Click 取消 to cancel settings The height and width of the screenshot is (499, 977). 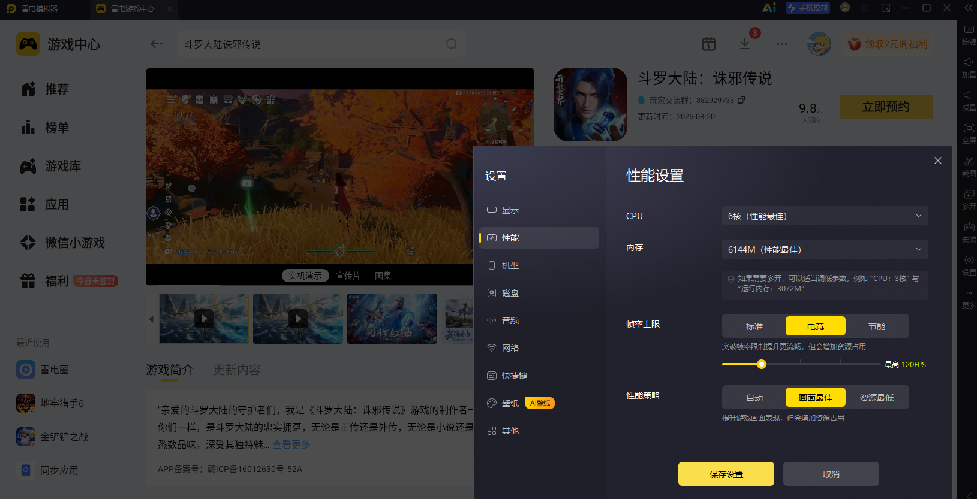(x=831, y=474)
